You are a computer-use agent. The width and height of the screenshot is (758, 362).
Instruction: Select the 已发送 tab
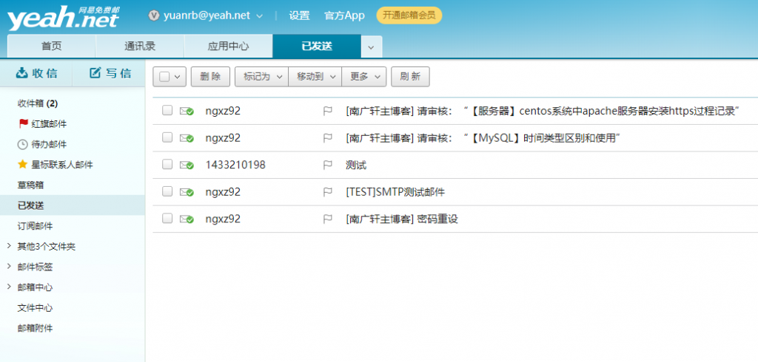tap(317, 47)
